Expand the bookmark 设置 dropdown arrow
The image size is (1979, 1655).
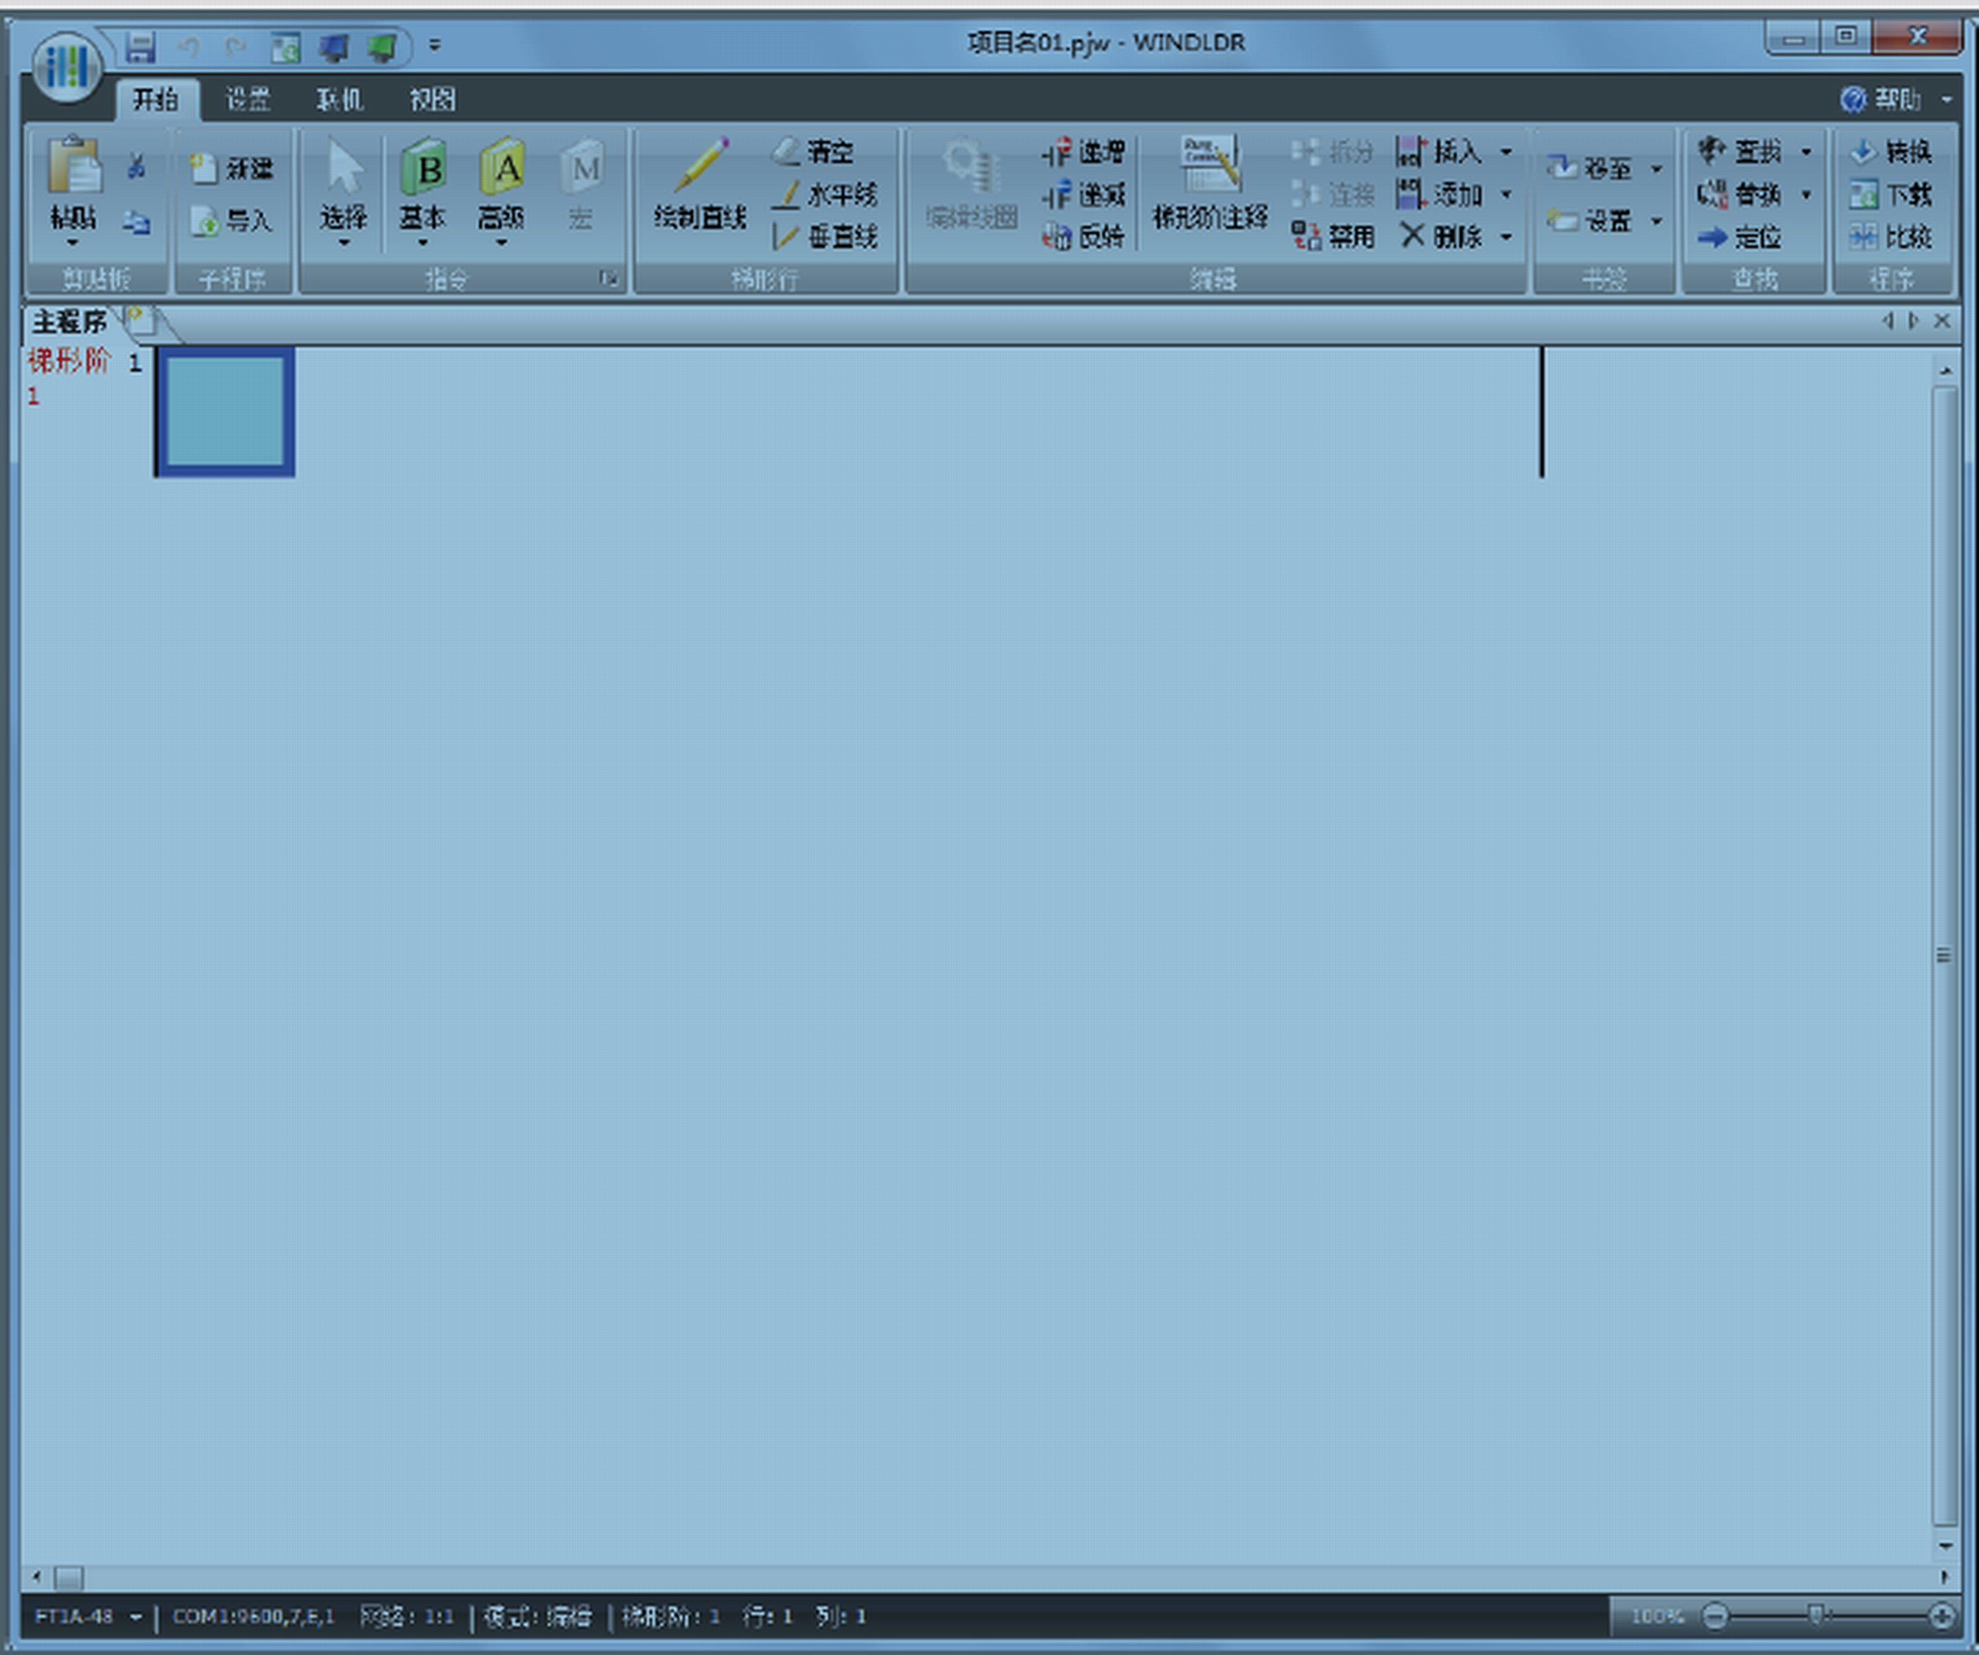[1656, 222]
